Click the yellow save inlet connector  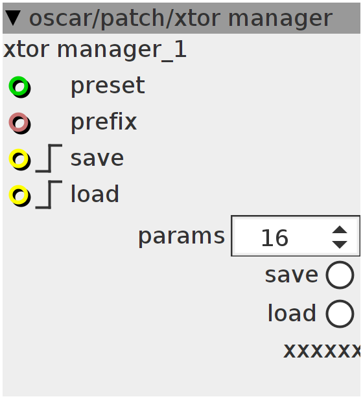19,159
